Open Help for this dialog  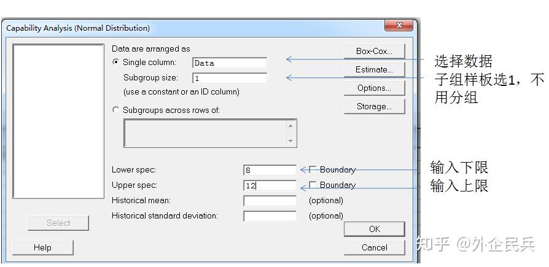click(43, 248)
